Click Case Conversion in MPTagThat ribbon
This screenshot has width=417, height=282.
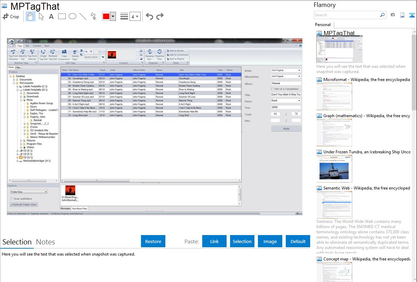tap(64, 55)
